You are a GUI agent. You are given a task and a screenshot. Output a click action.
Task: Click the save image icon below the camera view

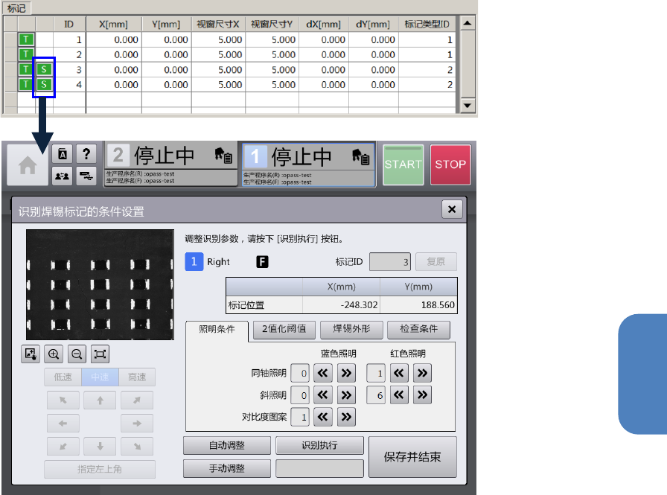coord(31,354)
